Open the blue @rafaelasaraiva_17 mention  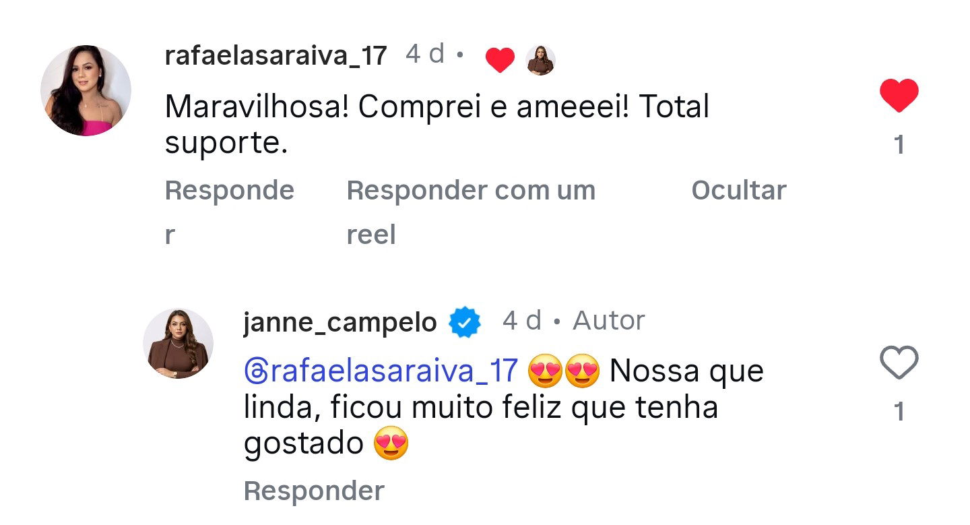point(381,371)
